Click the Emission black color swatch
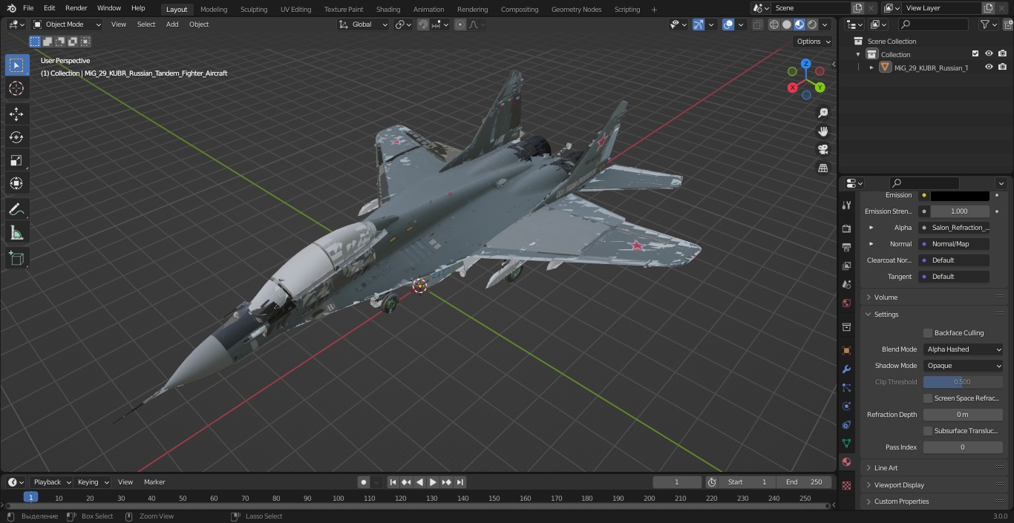Viewport: 1014px width, 523px height. coord(960,195)
